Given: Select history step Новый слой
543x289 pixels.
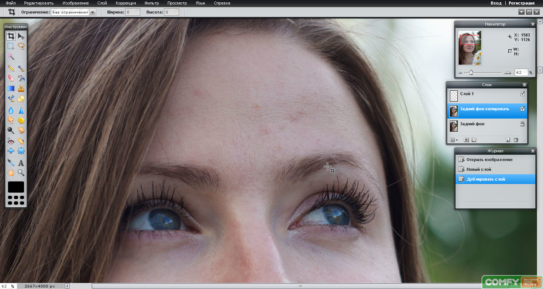Looking at the screenshot, I should tap(495, 169).
